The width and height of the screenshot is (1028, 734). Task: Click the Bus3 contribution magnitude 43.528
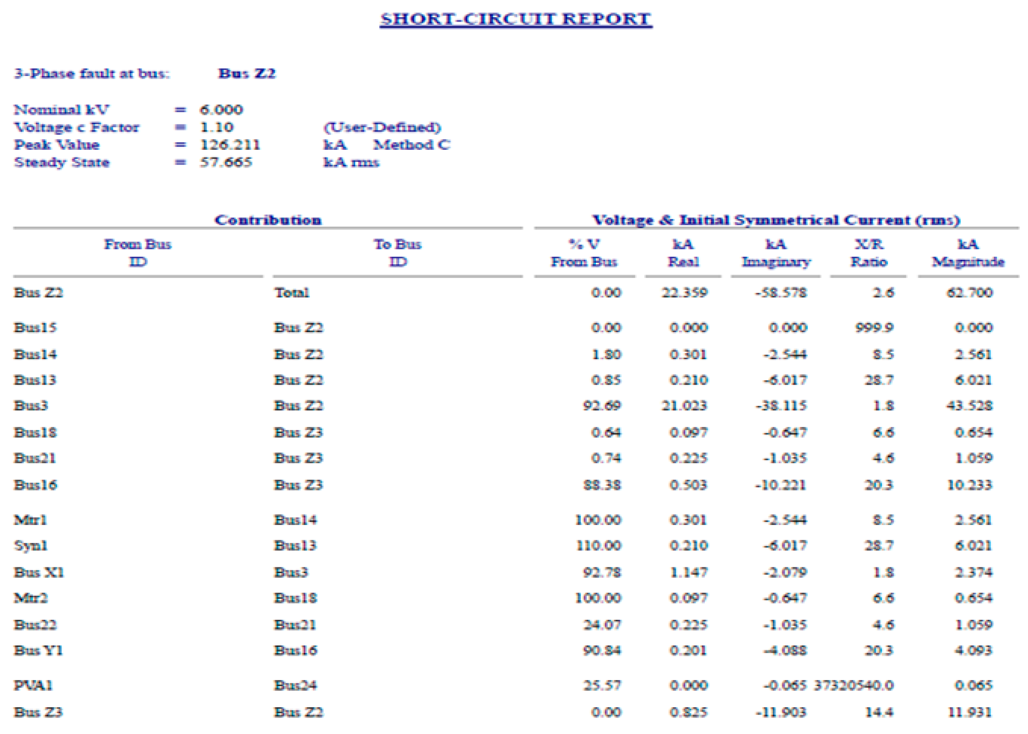969,405
